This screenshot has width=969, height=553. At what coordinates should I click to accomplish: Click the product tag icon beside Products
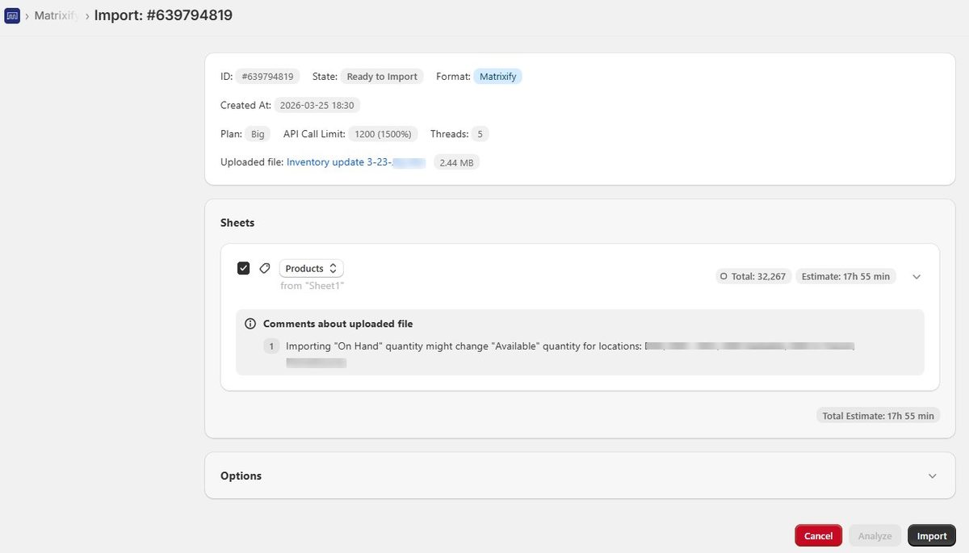pyautogui.click(x=265, y=268)
